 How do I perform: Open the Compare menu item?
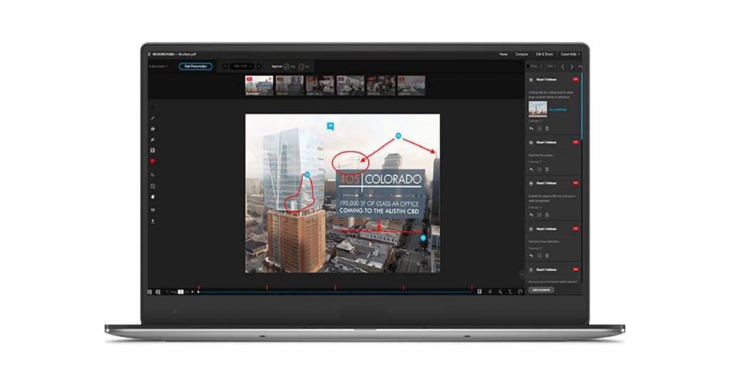point(523,53)
